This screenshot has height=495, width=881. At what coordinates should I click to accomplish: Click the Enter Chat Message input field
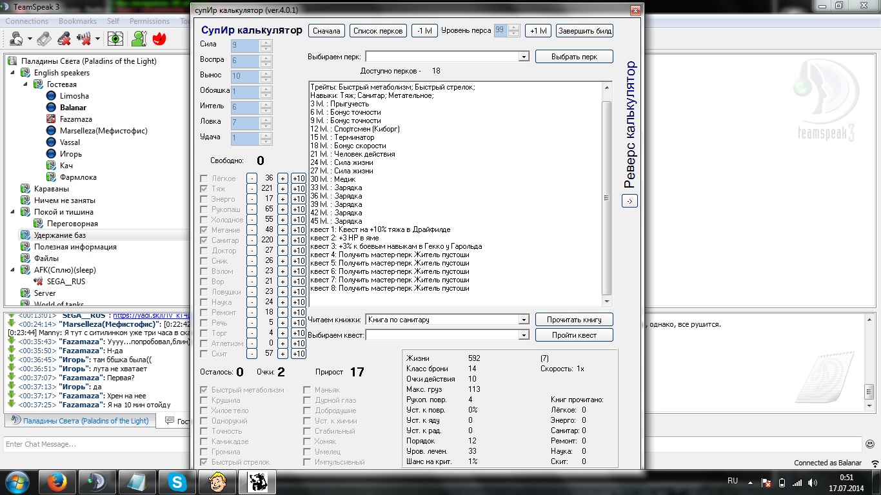(x=432, y=444)
